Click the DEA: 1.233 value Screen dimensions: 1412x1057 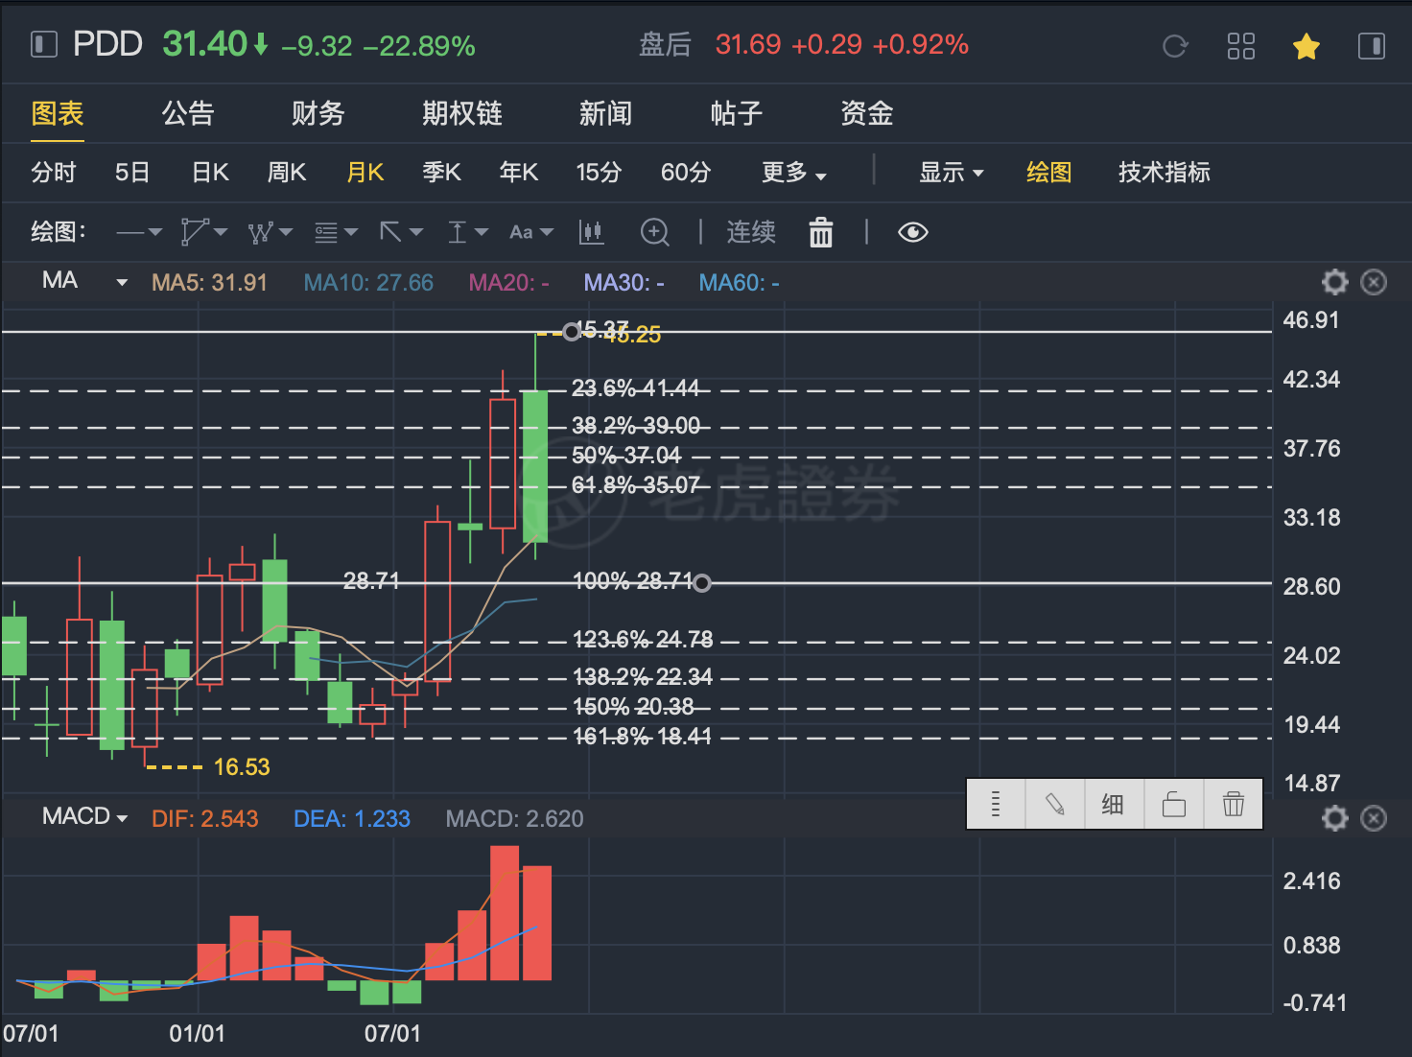[352, 819]
